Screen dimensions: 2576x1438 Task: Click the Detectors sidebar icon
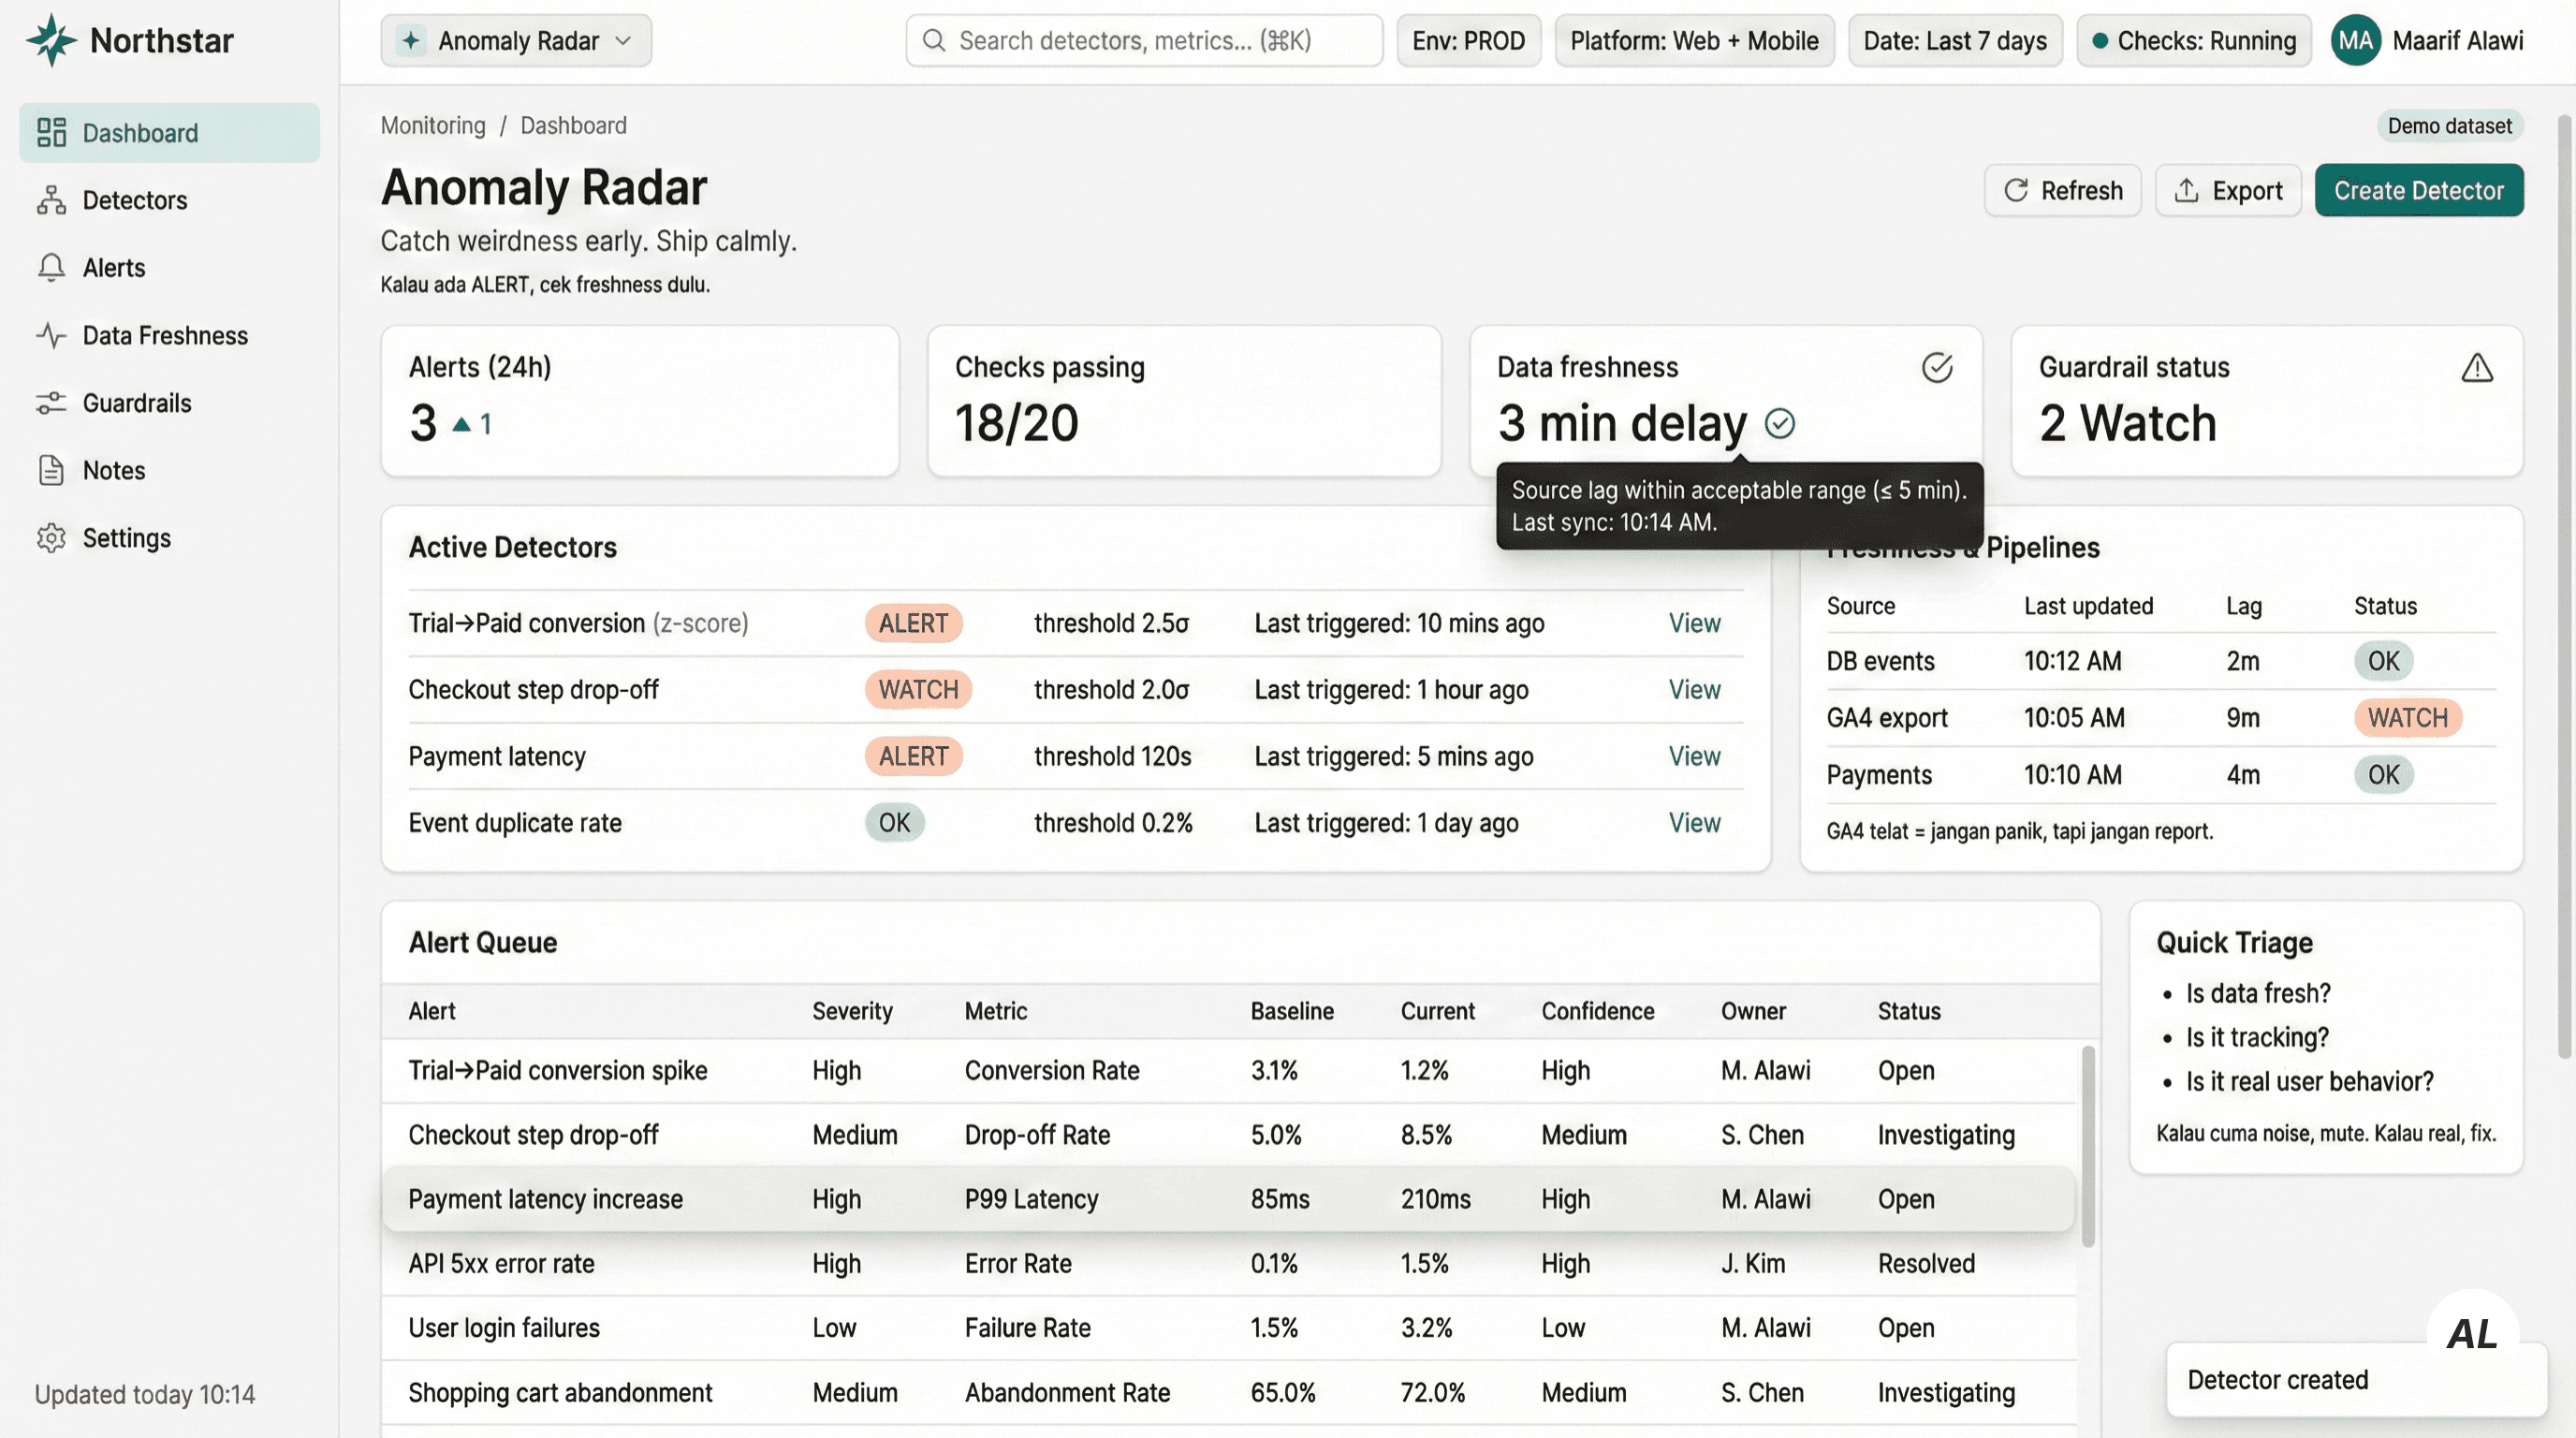[x=51, y=200]
